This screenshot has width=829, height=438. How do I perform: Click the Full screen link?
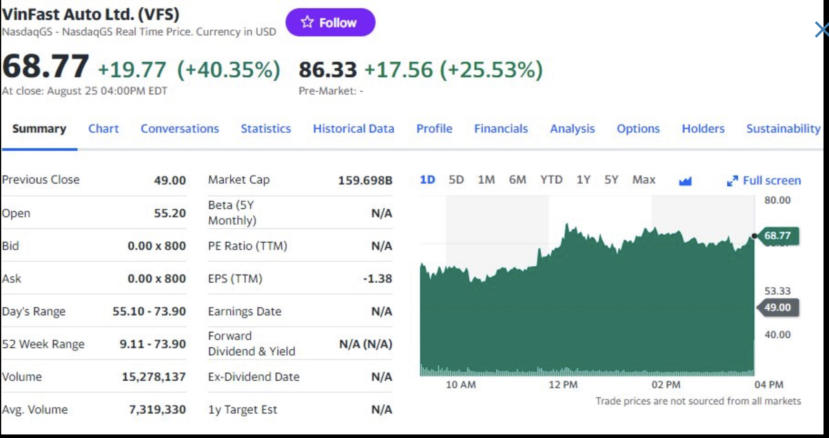point(772,181)
